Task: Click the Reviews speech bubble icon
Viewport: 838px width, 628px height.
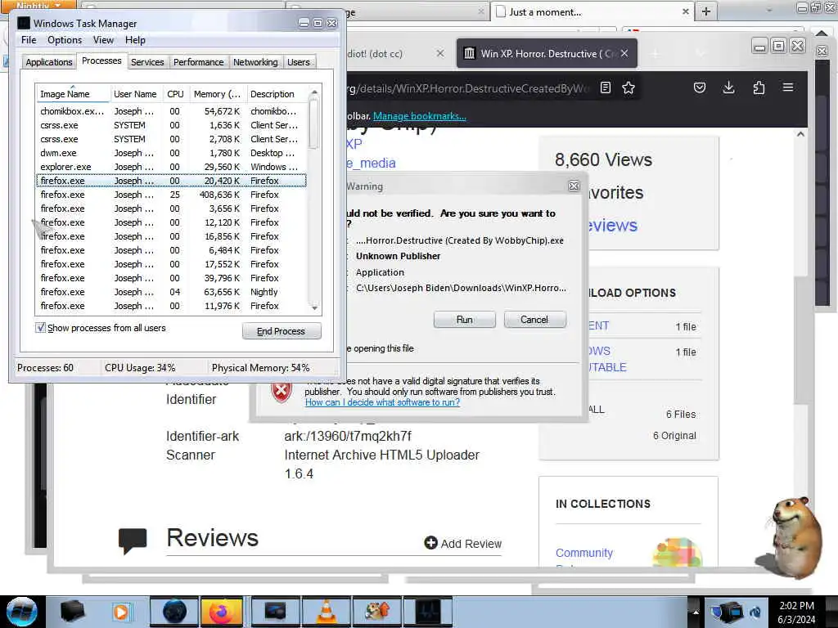Action: (133, 541)
